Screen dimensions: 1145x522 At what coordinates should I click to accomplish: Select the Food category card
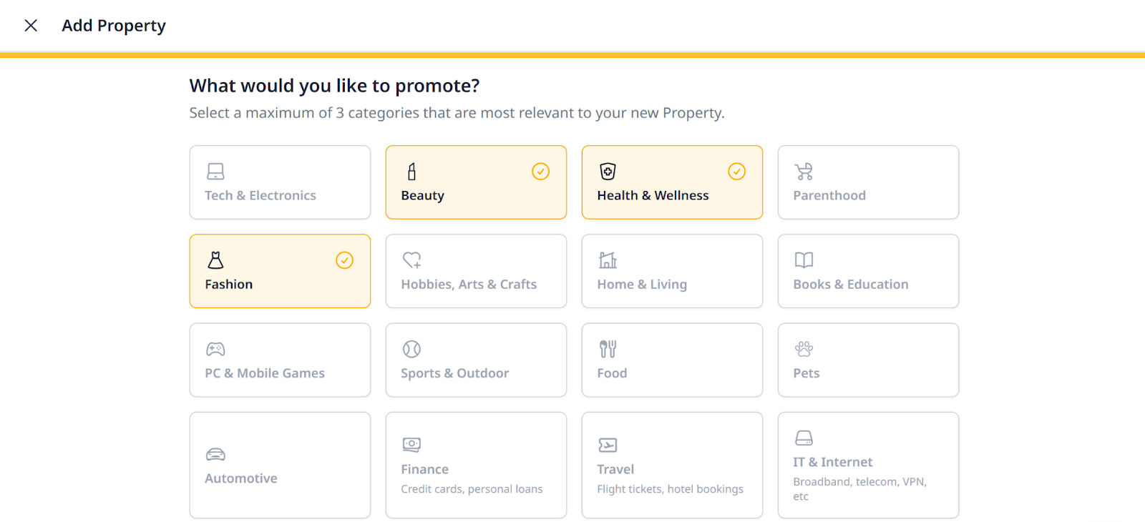(x=671, y=360)
